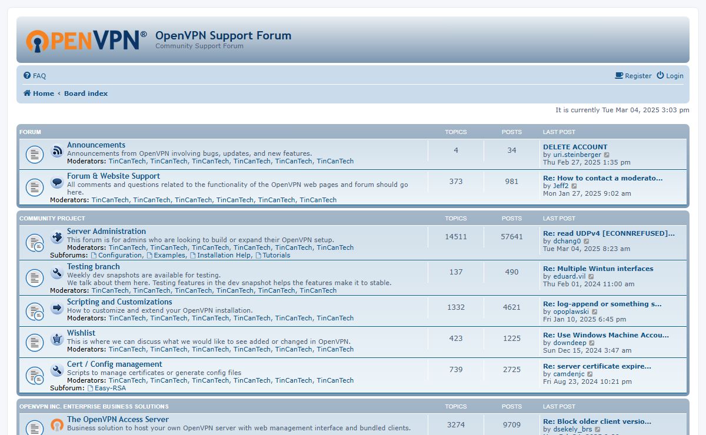Click the Server Administration puzzle piece icon

[57, 237]
